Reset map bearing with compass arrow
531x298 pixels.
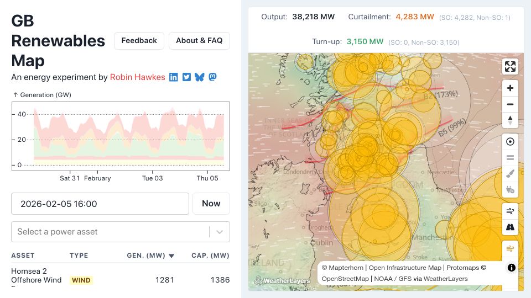click(x=510, y=120)
